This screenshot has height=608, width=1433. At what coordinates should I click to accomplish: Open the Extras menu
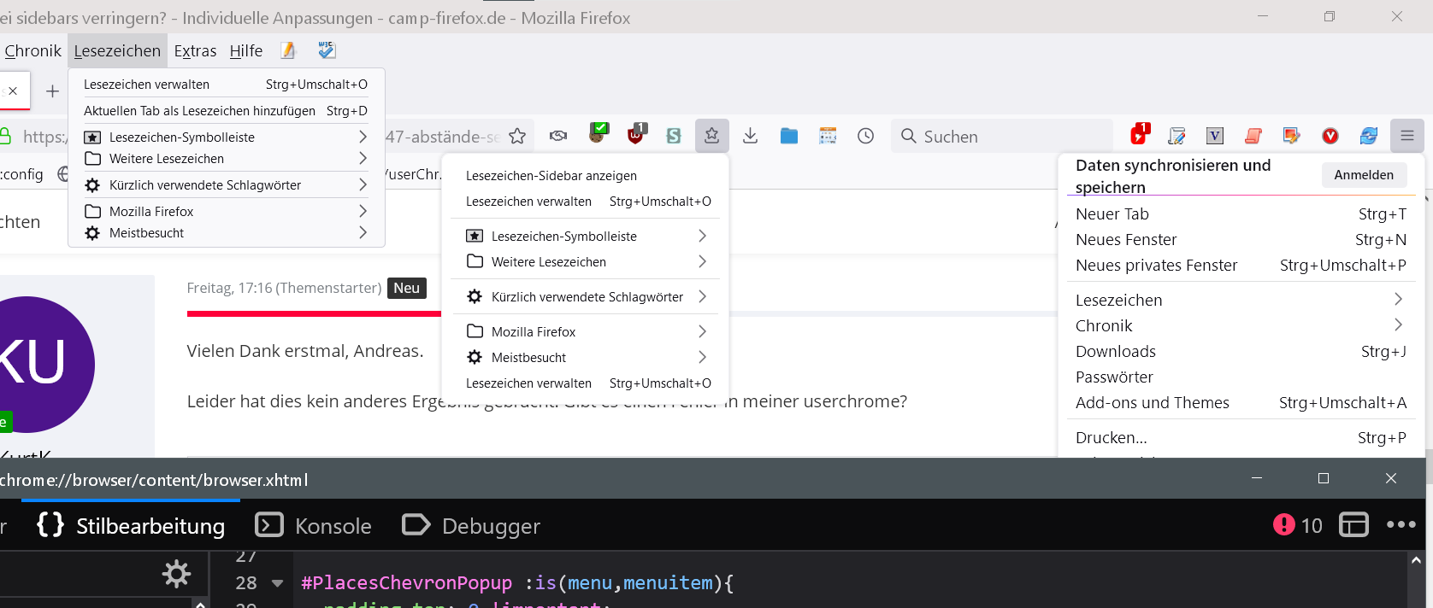pos(195,51)
